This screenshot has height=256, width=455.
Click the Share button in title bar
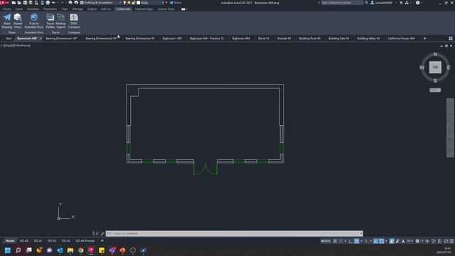click(x=176, y=3)
